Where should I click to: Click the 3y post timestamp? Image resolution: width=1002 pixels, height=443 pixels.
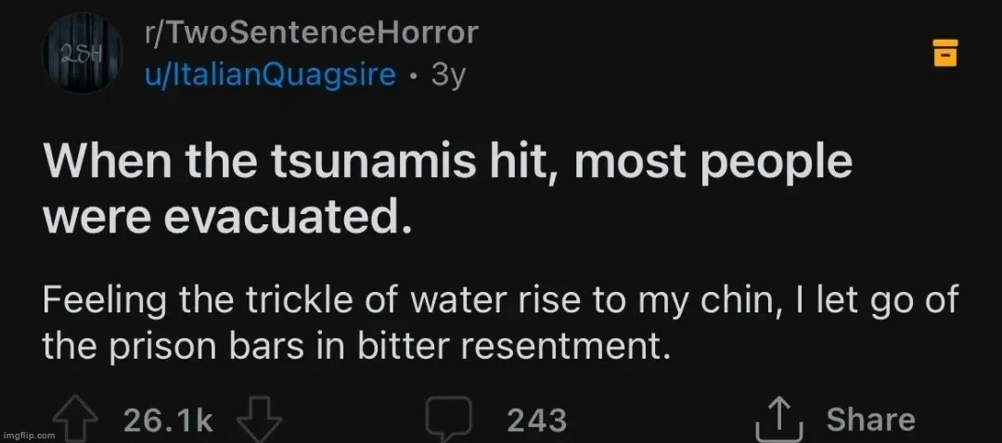point(447,75)
